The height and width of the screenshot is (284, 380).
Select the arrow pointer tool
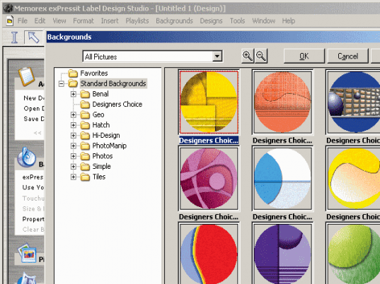coord(33,37)
